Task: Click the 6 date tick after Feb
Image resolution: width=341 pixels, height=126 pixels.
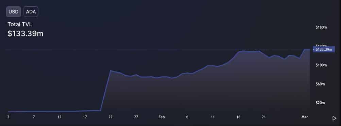Action: [x=187, y=117]
